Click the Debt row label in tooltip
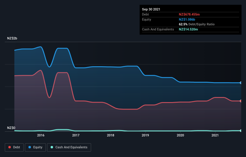 (145, 14)
